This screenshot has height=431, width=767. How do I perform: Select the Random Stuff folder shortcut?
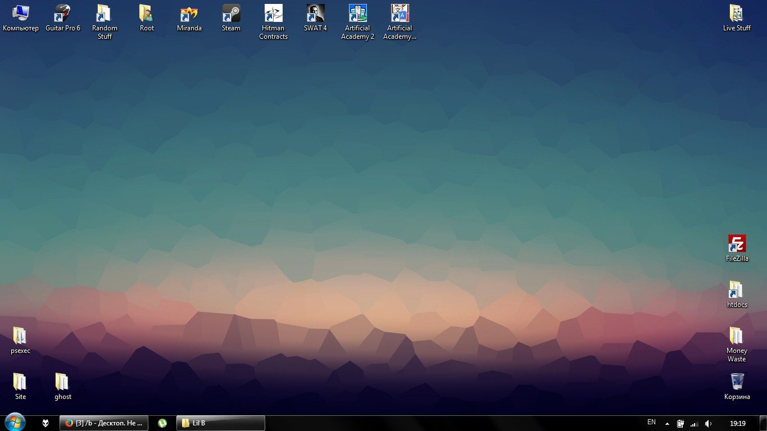pyautogui.click(x=105, y=22)
